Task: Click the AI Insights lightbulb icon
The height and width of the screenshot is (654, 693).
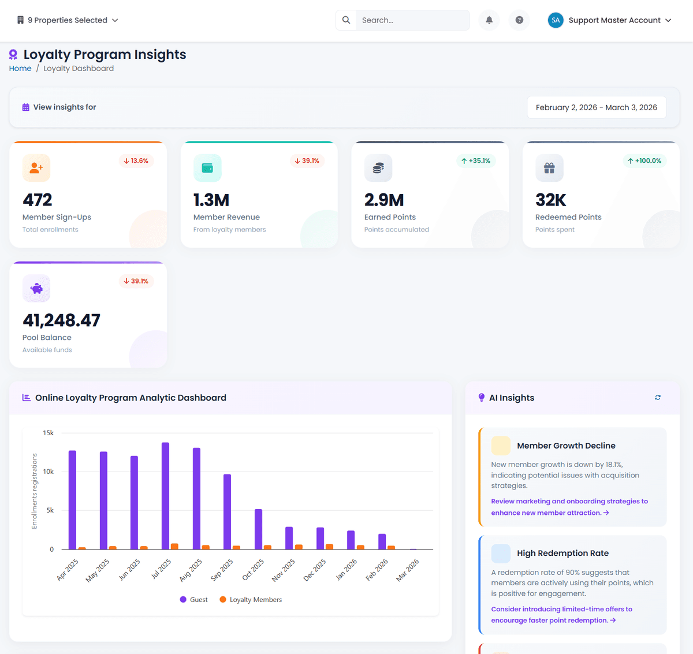Action: (481, 397)
